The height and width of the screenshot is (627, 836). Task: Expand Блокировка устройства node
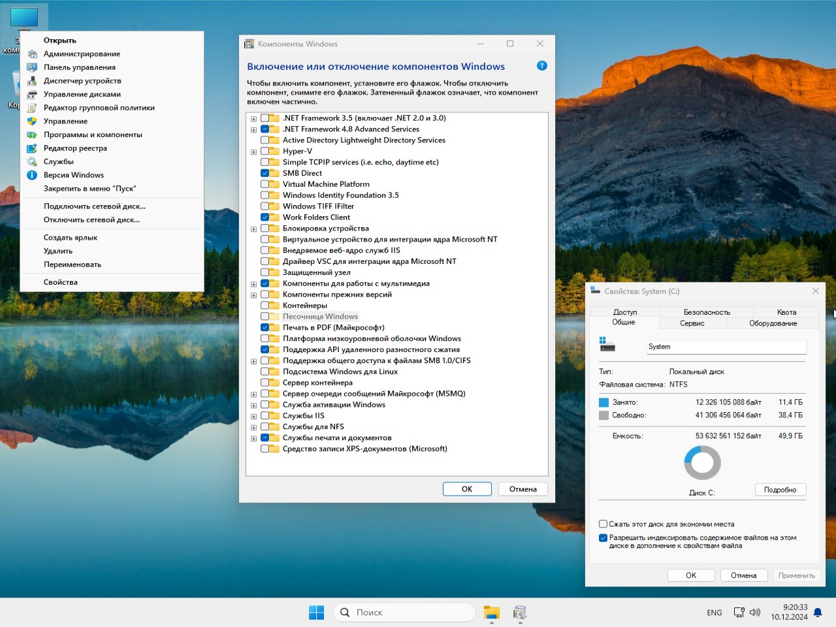(x=253, y=229)
